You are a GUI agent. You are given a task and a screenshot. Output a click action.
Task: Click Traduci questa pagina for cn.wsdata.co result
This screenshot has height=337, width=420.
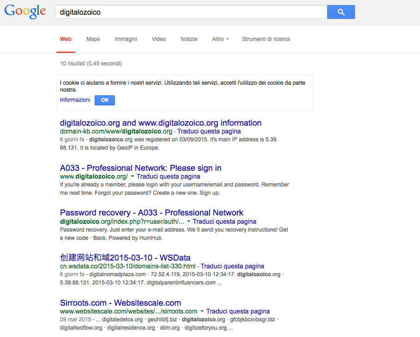point(232,267)
